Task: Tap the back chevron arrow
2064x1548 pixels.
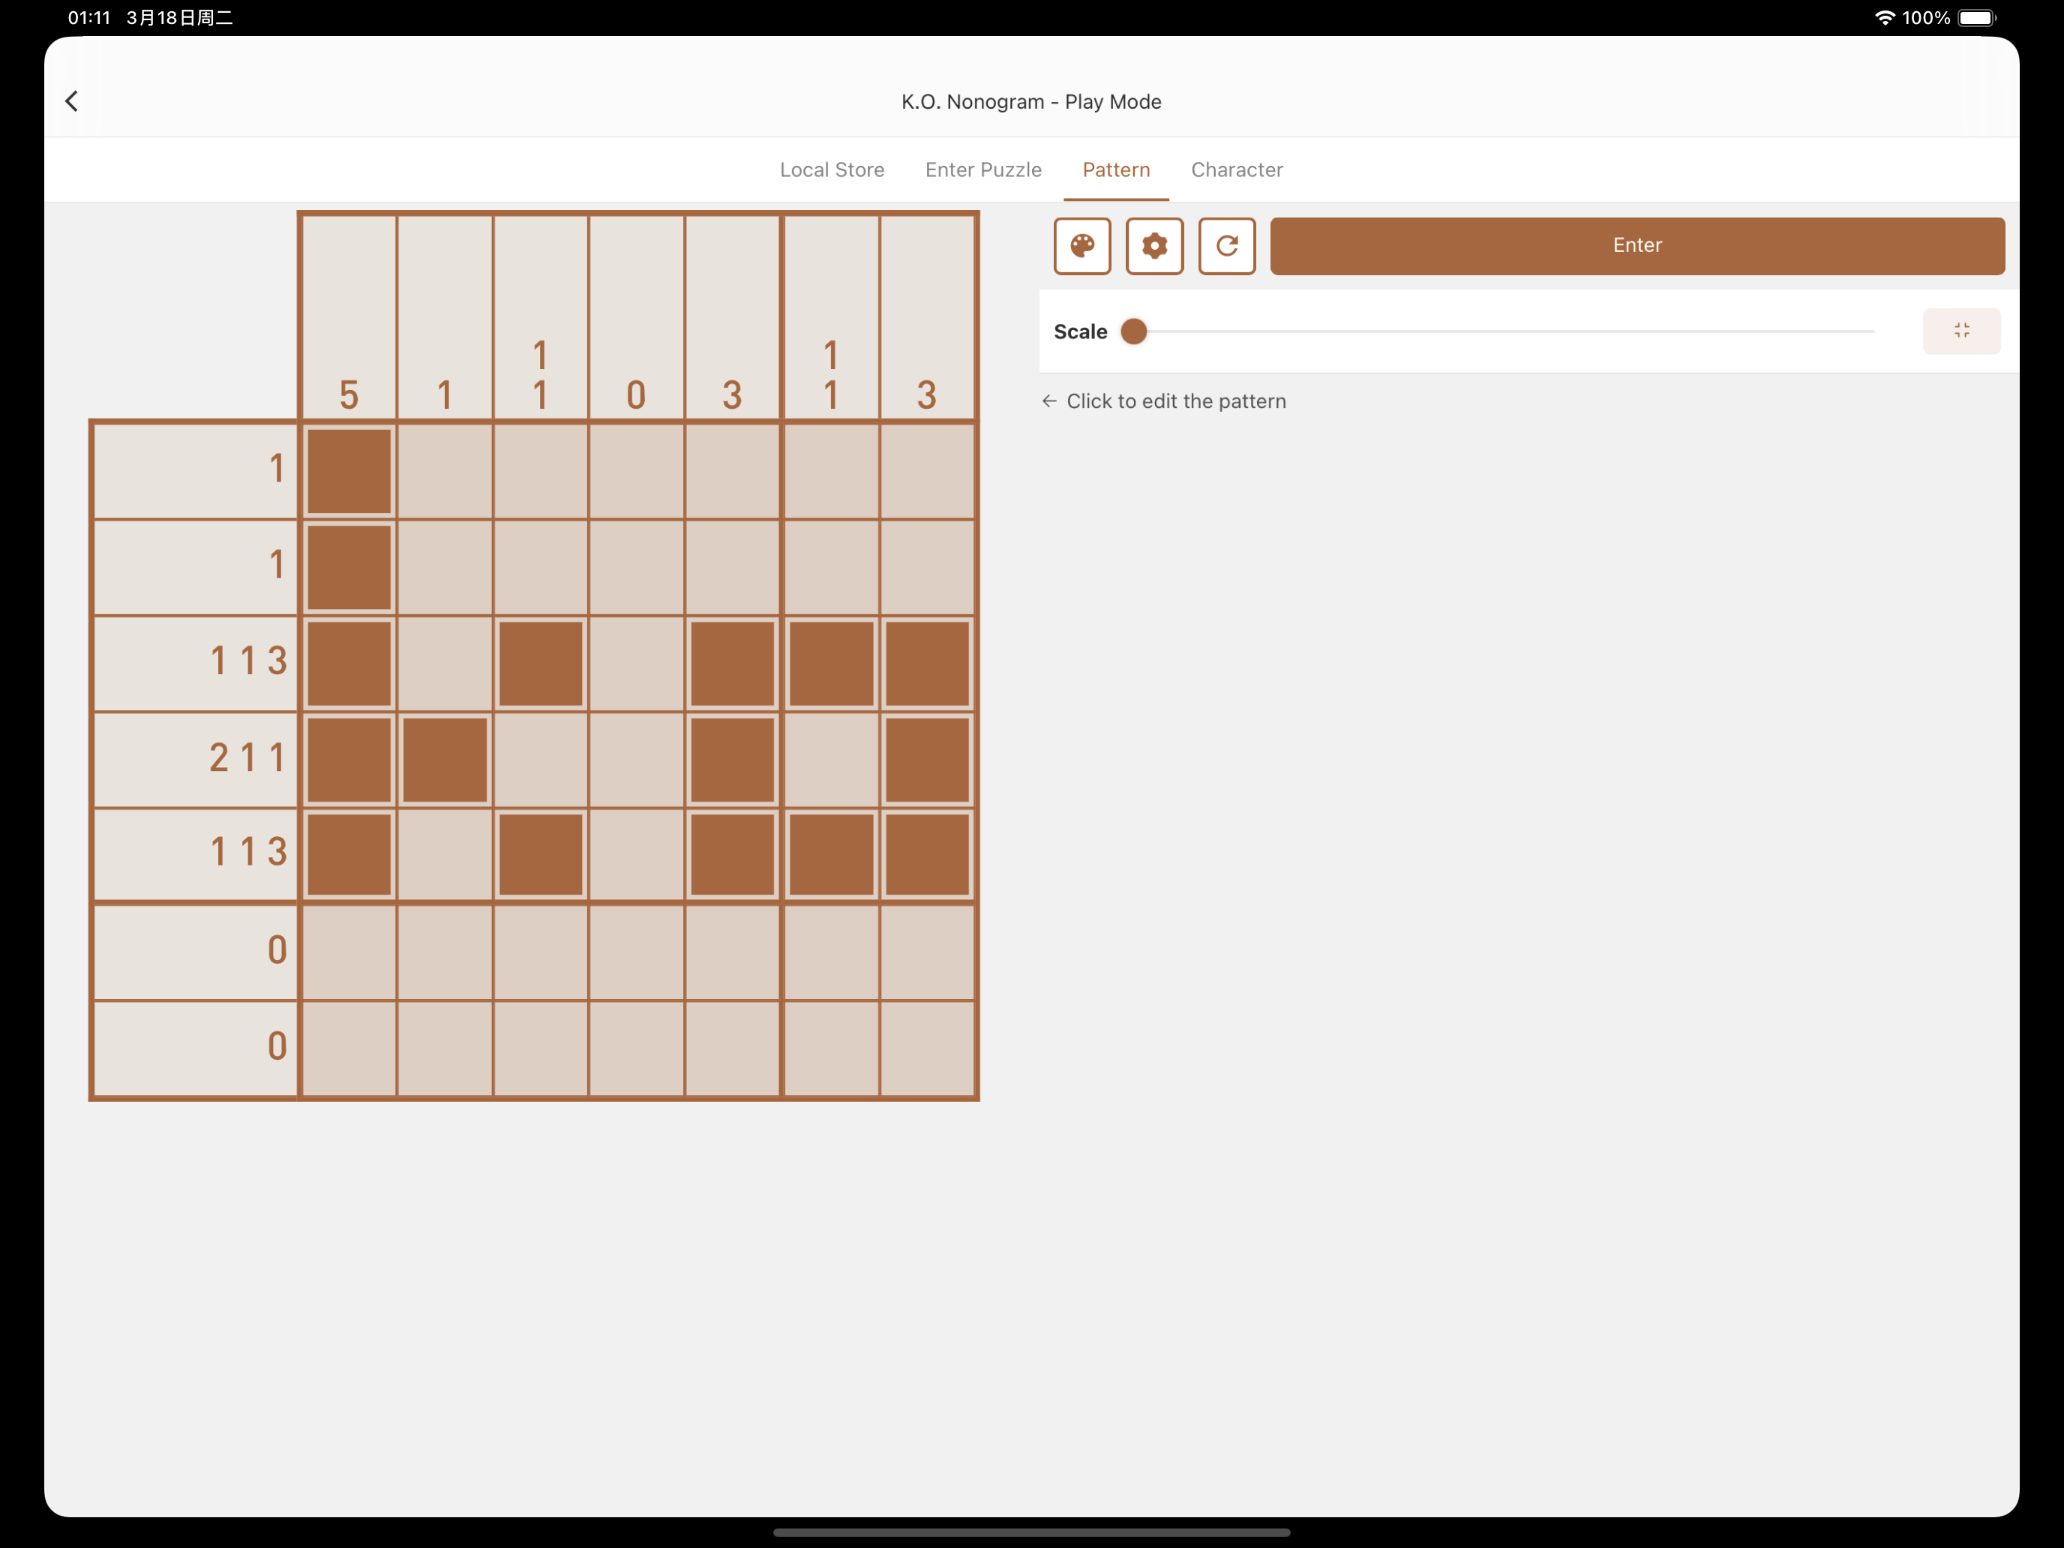Action: pyautogui.click(x=72, y=100)
